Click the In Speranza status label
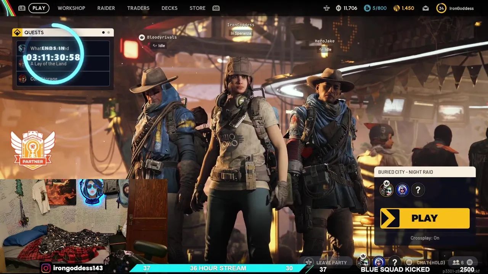The image size is (488, 274). click(x=241, y=33)
